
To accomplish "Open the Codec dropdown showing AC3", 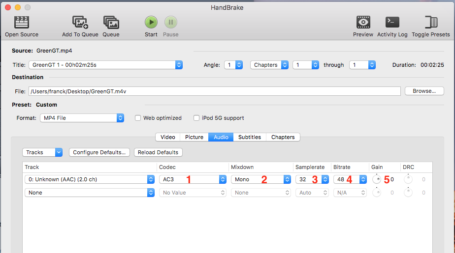I will tap(193, 179).
